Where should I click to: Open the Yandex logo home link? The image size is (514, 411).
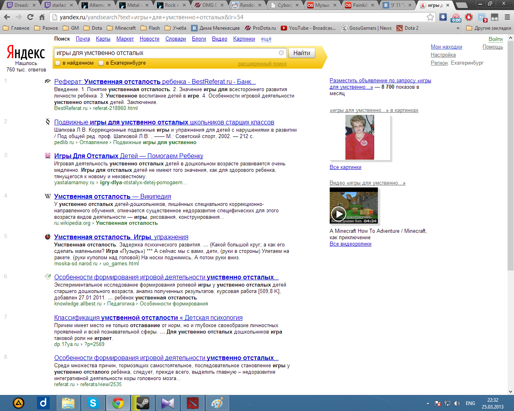[x=26, y=53]
